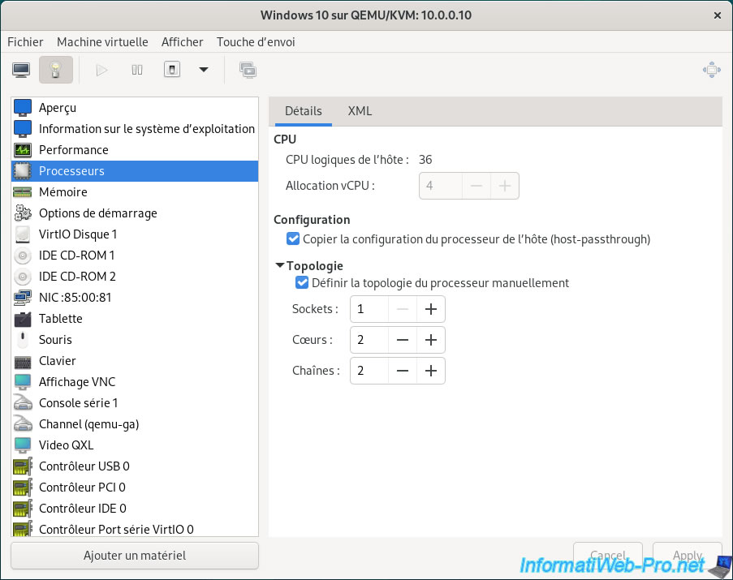This screenshot has height=580, width=733.
Task: Toggle host-passthrough CPU configuration checkbox
Action: pyautogui.click(x=293, y=239)
